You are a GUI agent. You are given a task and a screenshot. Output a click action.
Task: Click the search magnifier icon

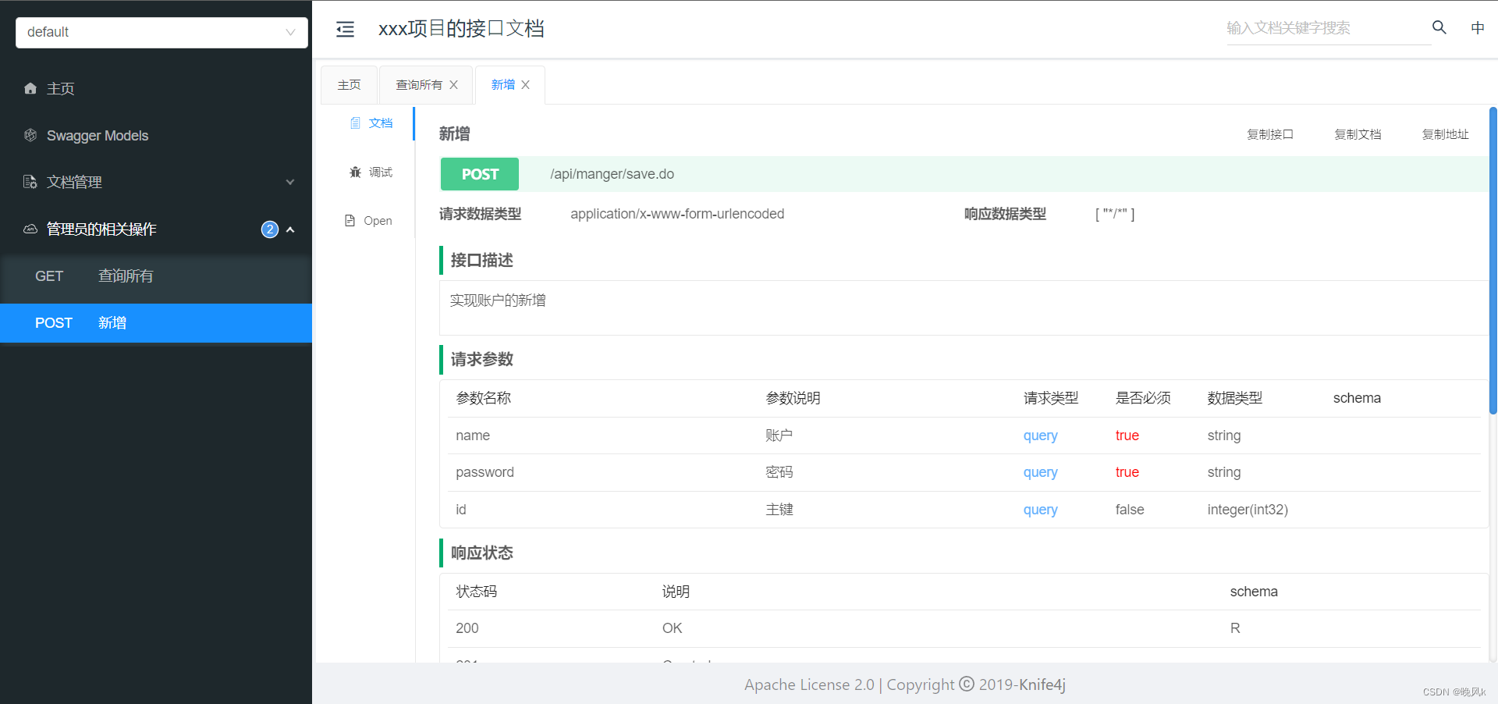click(x=1439, y=27)
